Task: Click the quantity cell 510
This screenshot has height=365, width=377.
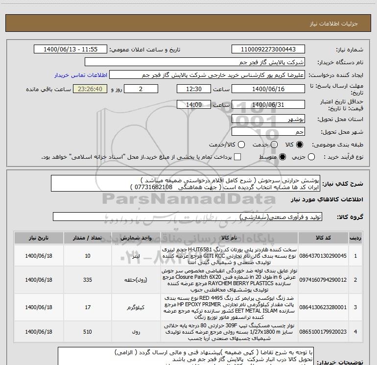Action: (88, 332)
